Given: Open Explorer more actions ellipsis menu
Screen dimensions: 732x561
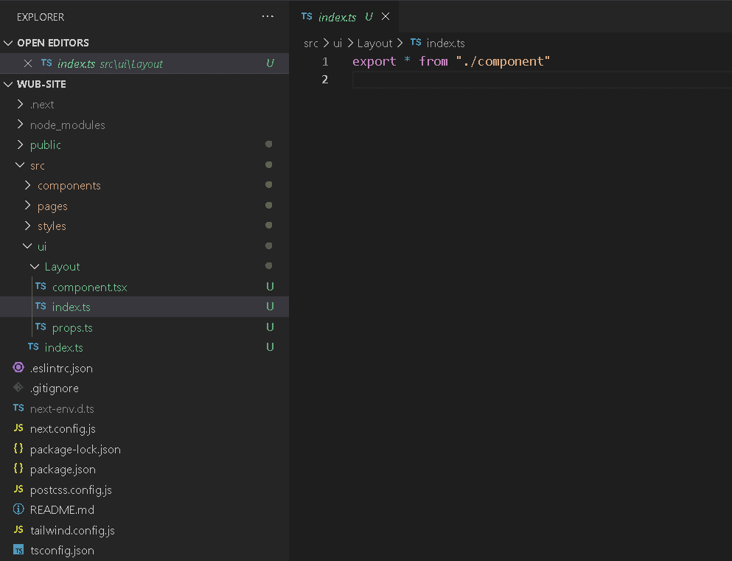Looking at the screenshot, I should click(x=268, y=16).
